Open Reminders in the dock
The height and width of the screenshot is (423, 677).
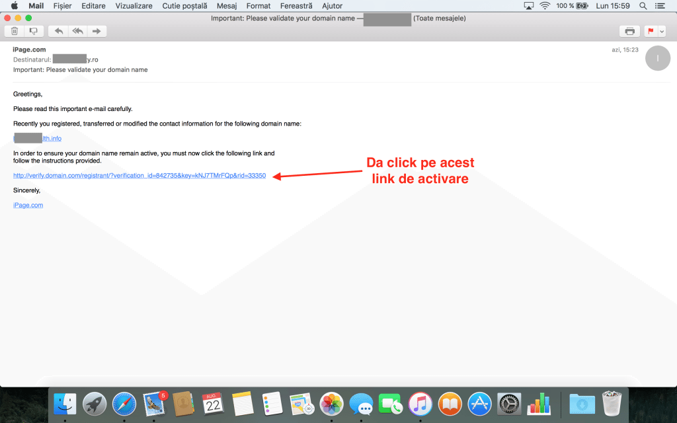point(272,404)
